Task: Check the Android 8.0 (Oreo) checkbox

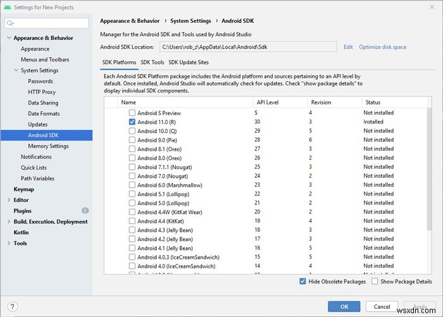Action: [x=132, y=158]
